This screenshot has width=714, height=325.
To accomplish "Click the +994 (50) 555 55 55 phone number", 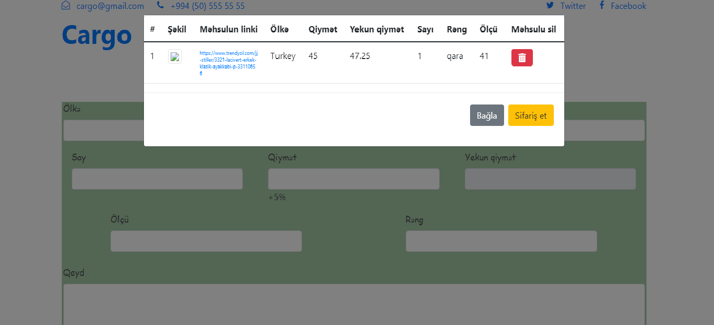I will (208, 6).
